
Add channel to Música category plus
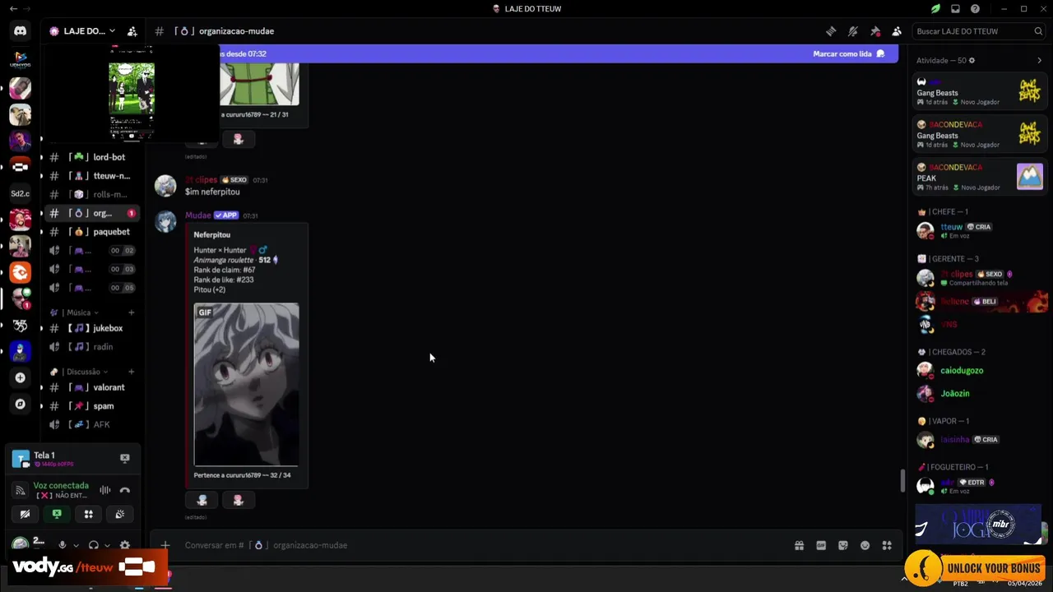[x=132, y=312]
